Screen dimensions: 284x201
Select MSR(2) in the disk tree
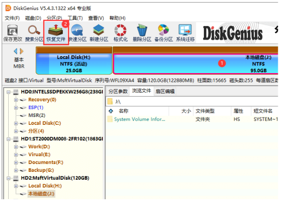pos(37,115)
